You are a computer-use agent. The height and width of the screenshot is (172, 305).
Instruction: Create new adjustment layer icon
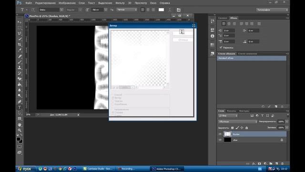(265, 163)
